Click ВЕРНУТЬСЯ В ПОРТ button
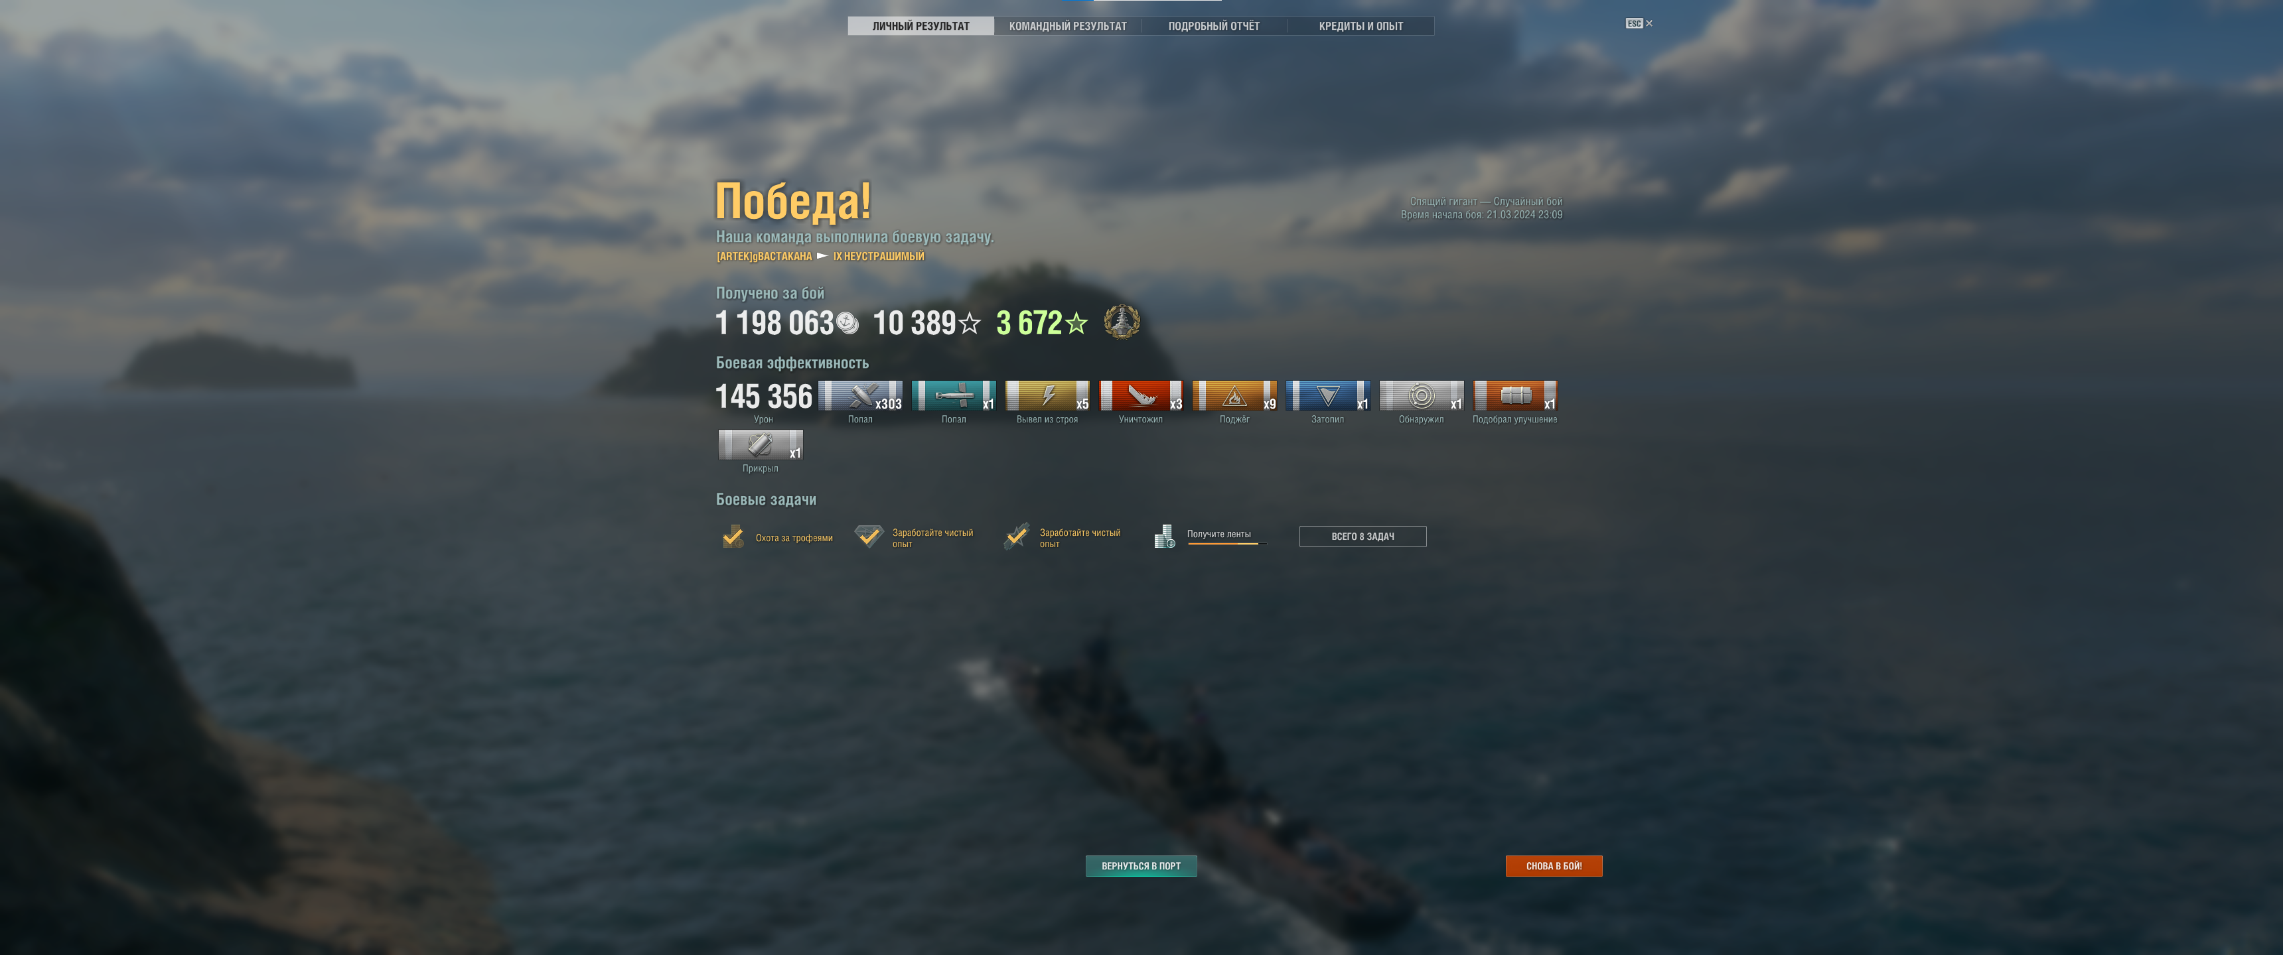This screenshot has width=2283, height=955. [x=1141, y=865]
